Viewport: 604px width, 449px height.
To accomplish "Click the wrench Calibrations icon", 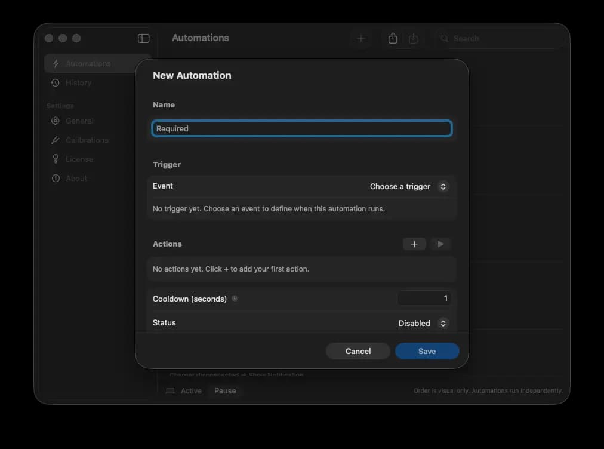I will pos(56,140).
